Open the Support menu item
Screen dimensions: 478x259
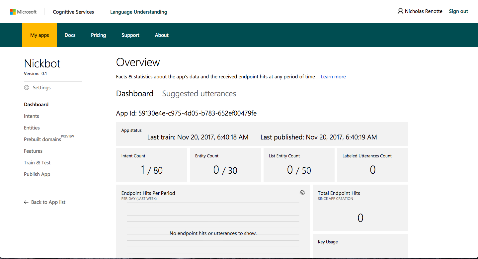point(130,35)
